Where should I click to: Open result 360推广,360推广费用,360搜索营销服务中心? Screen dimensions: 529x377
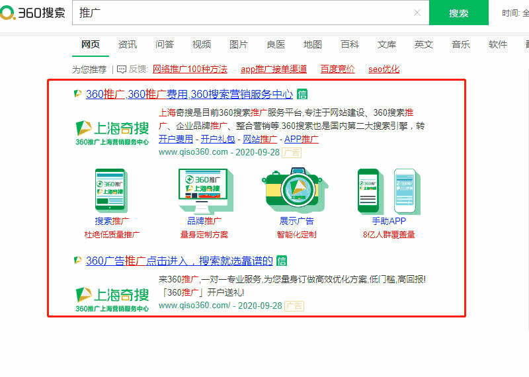coord(189,94)
